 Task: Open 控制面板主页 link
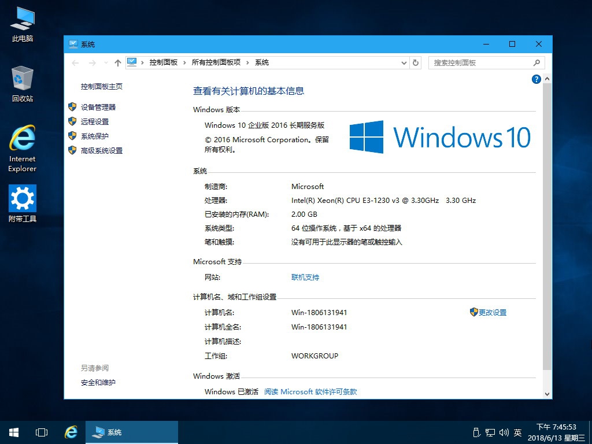tap(102, 87)
